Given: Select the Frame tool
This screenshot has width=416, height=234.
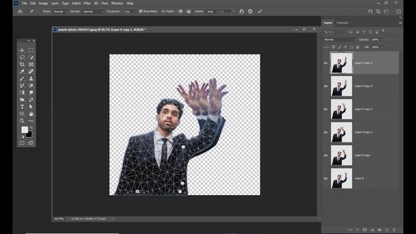Looking at the screenshot, I should coord(31,64).
